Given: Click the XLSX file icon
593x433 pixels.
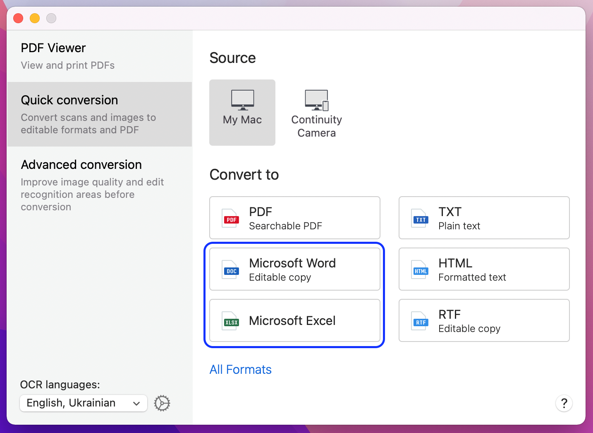Looking at the screenshot, I should pyautogui.click(x=231, y=321).
